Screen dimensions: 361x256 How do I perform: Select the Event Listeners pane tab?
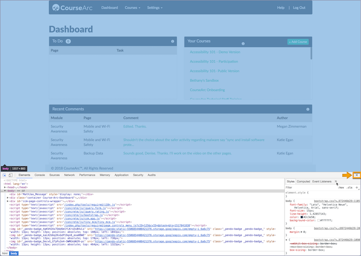(322, 181)
